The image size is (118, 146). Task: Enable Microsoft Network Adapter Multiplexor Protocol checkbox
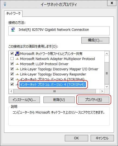(12, 59)
